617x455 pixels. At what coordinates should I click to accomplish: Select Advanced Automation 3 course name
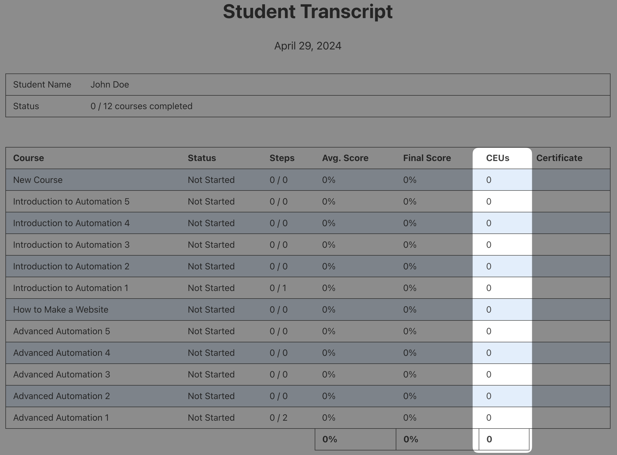coord(61,374)
